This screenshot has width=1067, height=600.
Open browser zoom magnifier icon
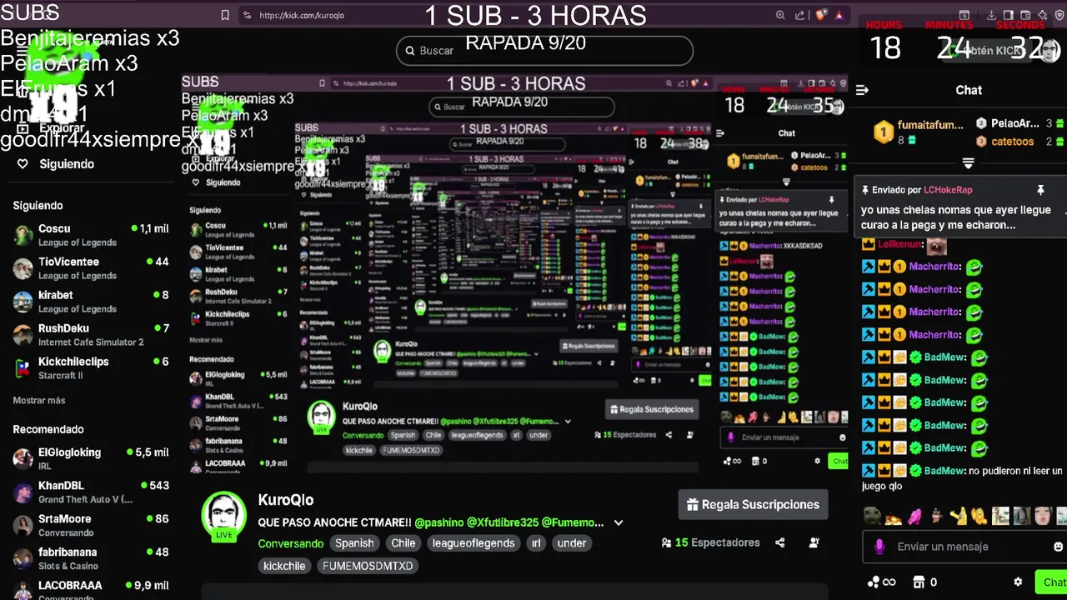tap(780, 15)
